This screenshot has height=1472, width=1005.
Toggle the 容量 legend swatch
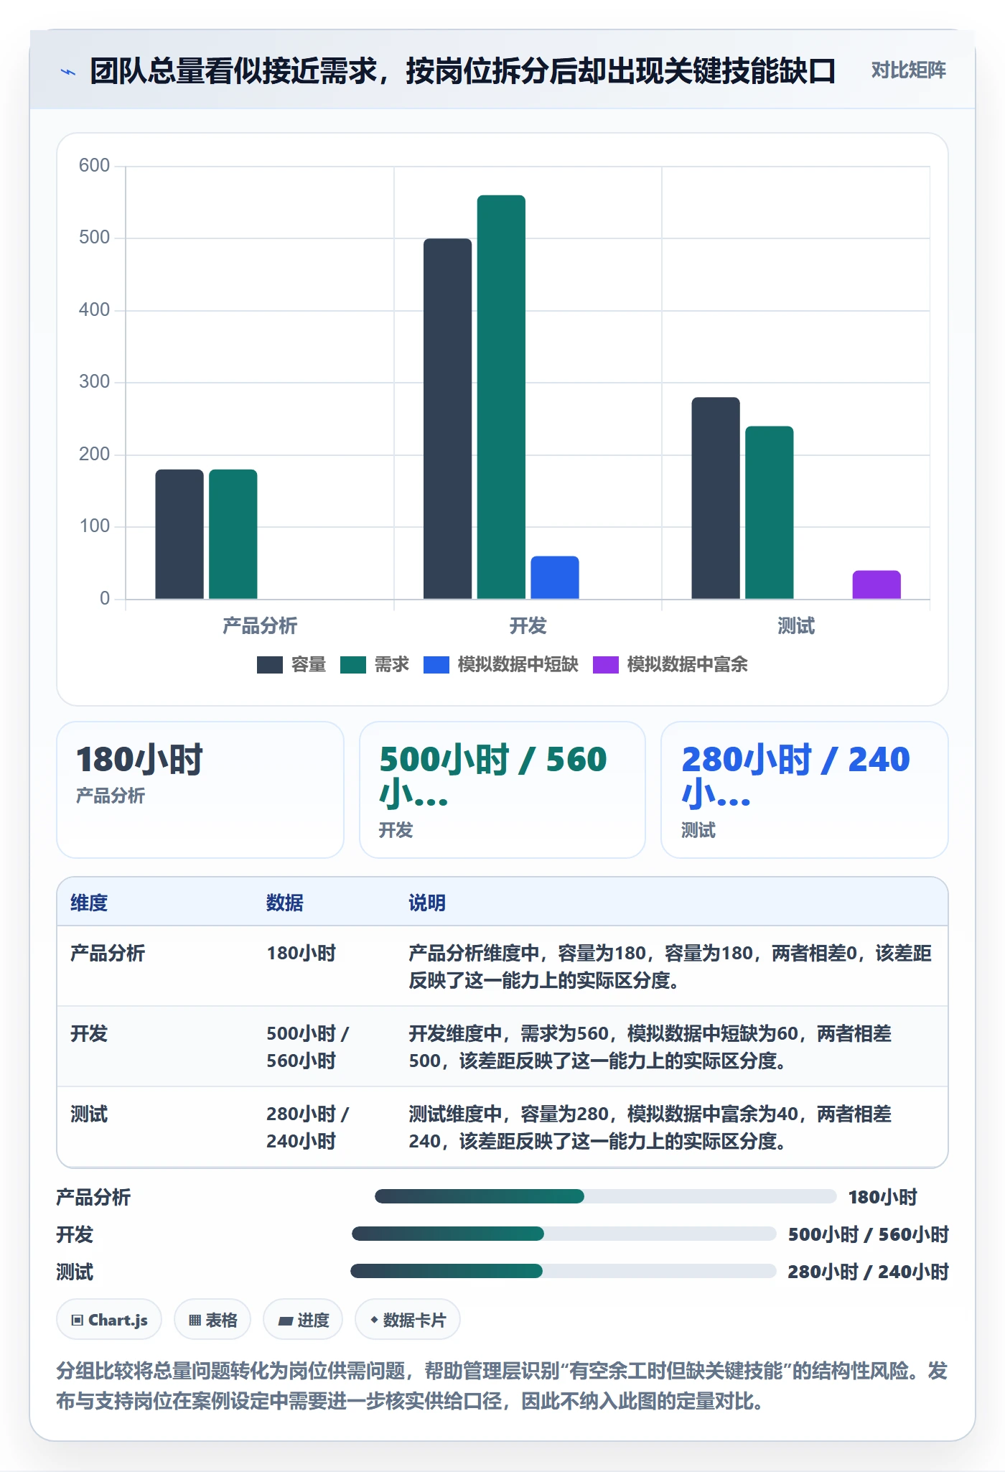(270, 665)
